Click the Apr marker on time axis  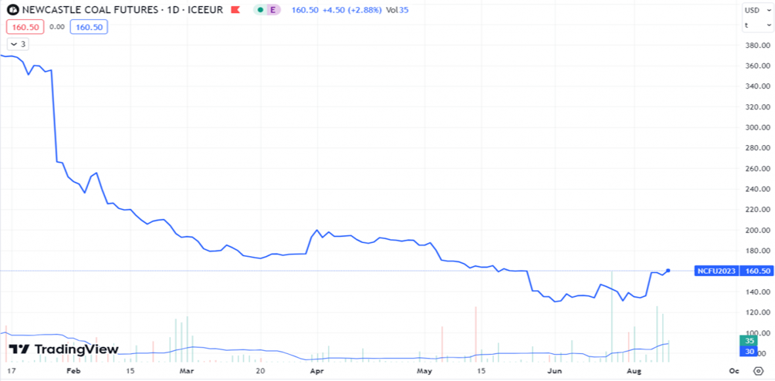[x=317, y=371]
